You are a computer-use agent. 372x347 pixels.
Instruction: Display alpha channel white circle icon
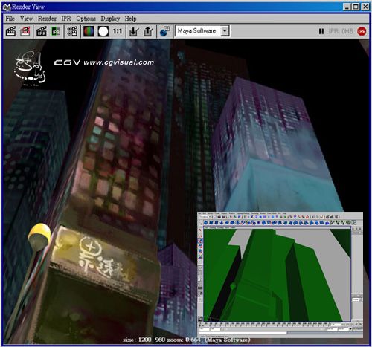point(103,31)
